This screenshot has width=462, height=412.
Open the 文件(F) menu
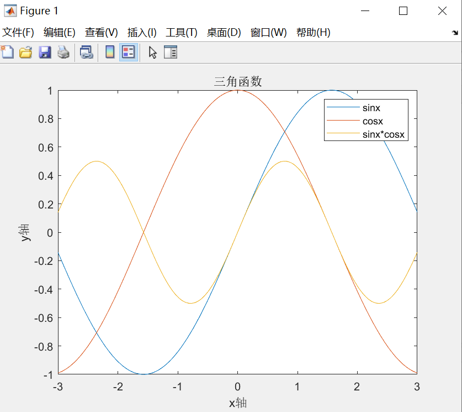pyautogui.click(x=17, y=33)
